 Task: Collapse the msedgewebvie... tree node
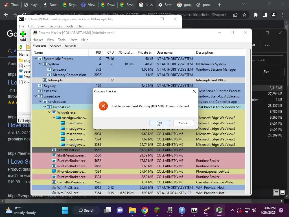(54, 118)
